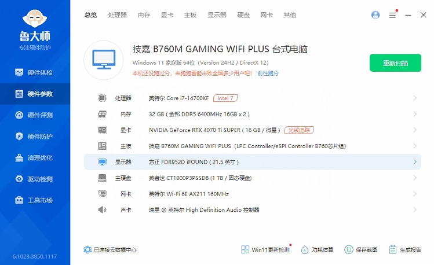The image size is (434, 265).
Task: Click the 32 GB memory description
Action: [199, 114]
